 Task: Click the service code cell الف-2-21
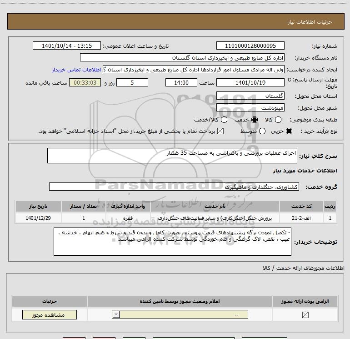pos(301,218)
